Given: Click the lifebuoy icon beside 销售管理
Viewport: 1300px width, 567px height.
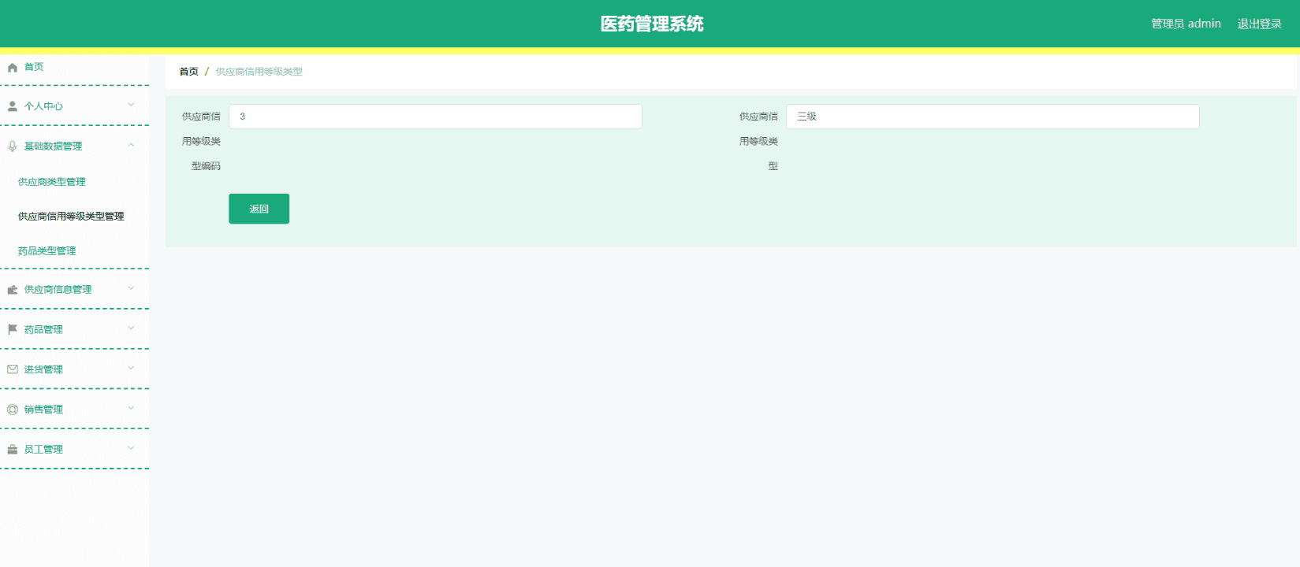Looking at the screenshot, I should (x=13, y=409).
